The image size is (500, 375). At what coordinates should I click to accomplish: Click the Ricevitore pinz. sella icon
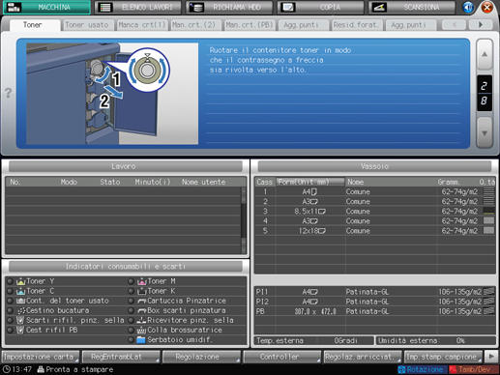[x=141, y=321]
